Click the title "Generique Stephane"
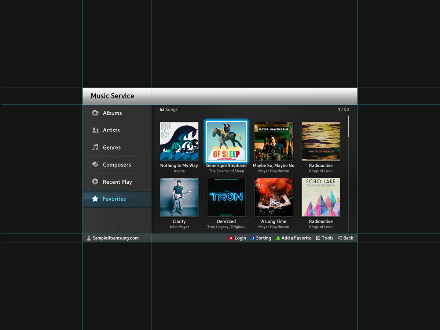 [x=226, y=166]
